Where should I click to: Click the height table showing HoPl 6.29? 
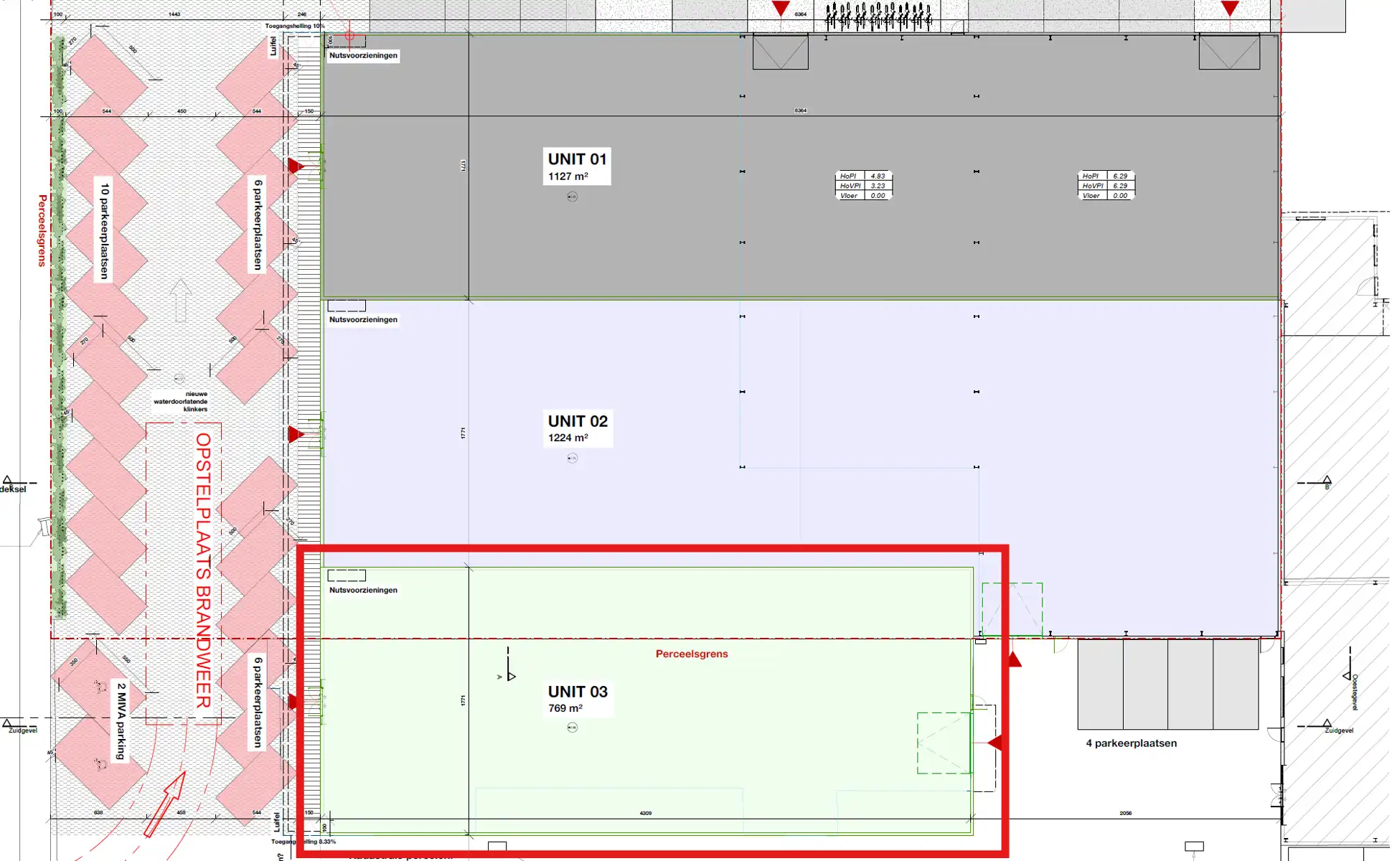click(x=1106, y=185)
